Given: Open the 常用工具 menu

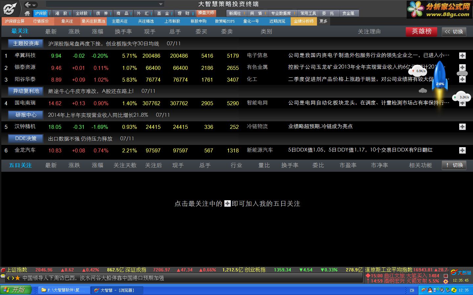Looking at the screenshot, I should [308, 13].
